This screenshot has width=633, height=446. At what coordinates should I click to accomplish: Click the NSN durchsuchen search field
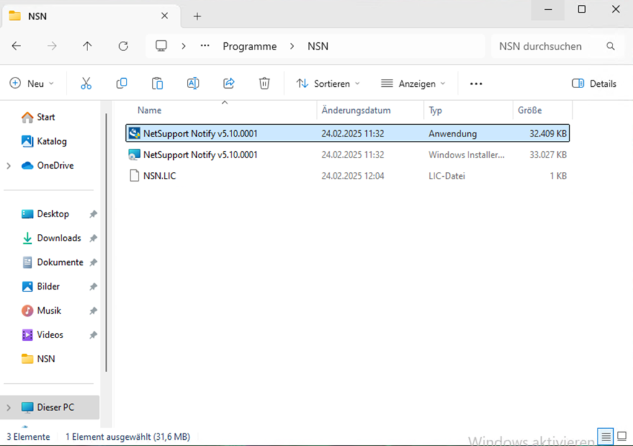pos(546,46)
